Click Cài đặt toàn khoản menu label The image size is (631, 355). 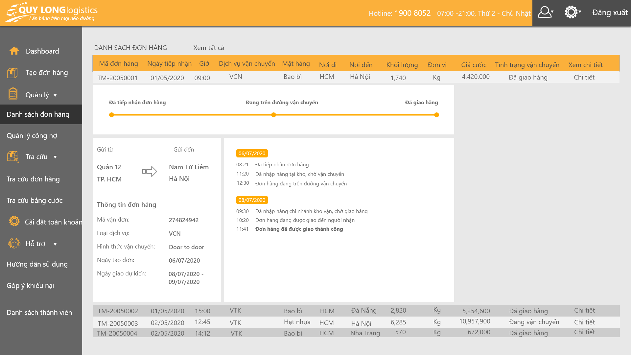(x=54, y=222)
